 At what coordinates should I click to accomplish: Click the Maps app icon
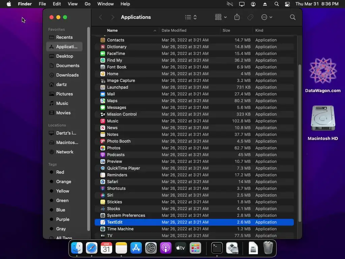pos(103,100)
